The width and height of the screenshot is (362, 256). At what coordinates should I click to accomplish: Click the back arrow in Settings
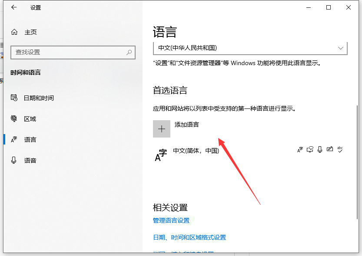pos(14,7)
